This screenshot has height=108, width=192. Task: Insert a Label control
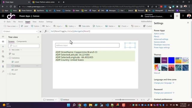pos(24,26)
